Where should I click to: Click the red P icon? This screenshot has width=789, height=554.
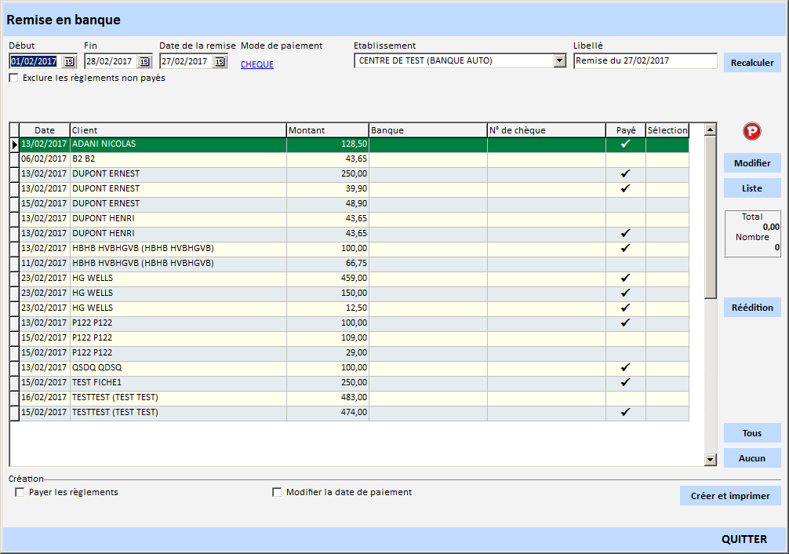[752, 132]
